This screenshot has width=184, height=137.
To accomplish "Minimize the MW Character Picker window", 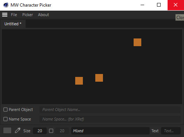I will pos(142,5).
